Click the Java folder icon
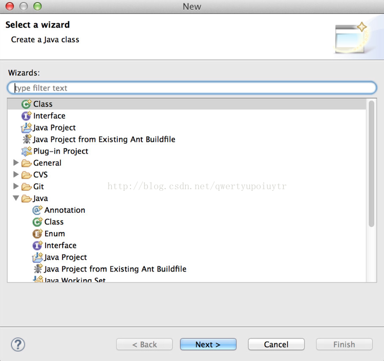This screenshot has height=361, width=384. [27, 198]
